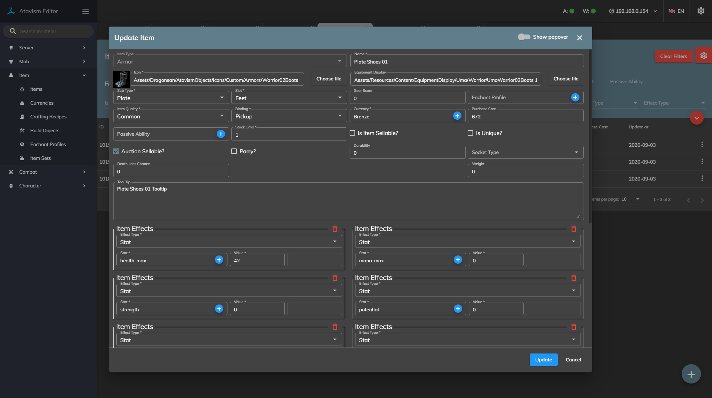
Task: Click the plus icon next to Bronze currency
Action: coord(457,116)
